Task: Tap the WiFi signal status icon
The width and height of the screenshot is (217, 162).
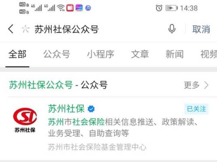Action: pos(61,8)
